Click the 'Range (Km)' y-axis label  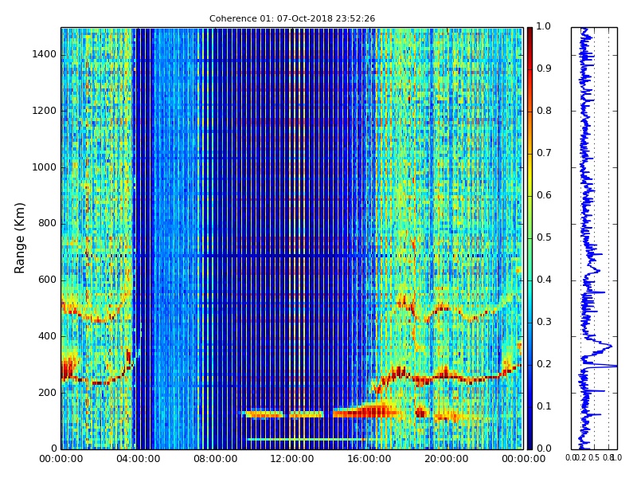(x=19, y=238)
